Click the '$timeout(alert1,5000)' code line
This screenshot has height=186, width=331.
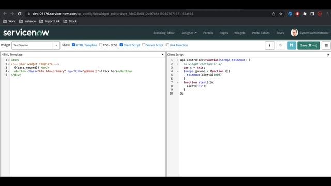pos(204,75)
